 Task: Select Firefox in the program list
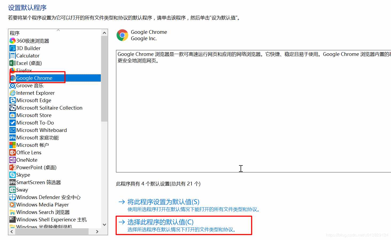pos(24,70)
